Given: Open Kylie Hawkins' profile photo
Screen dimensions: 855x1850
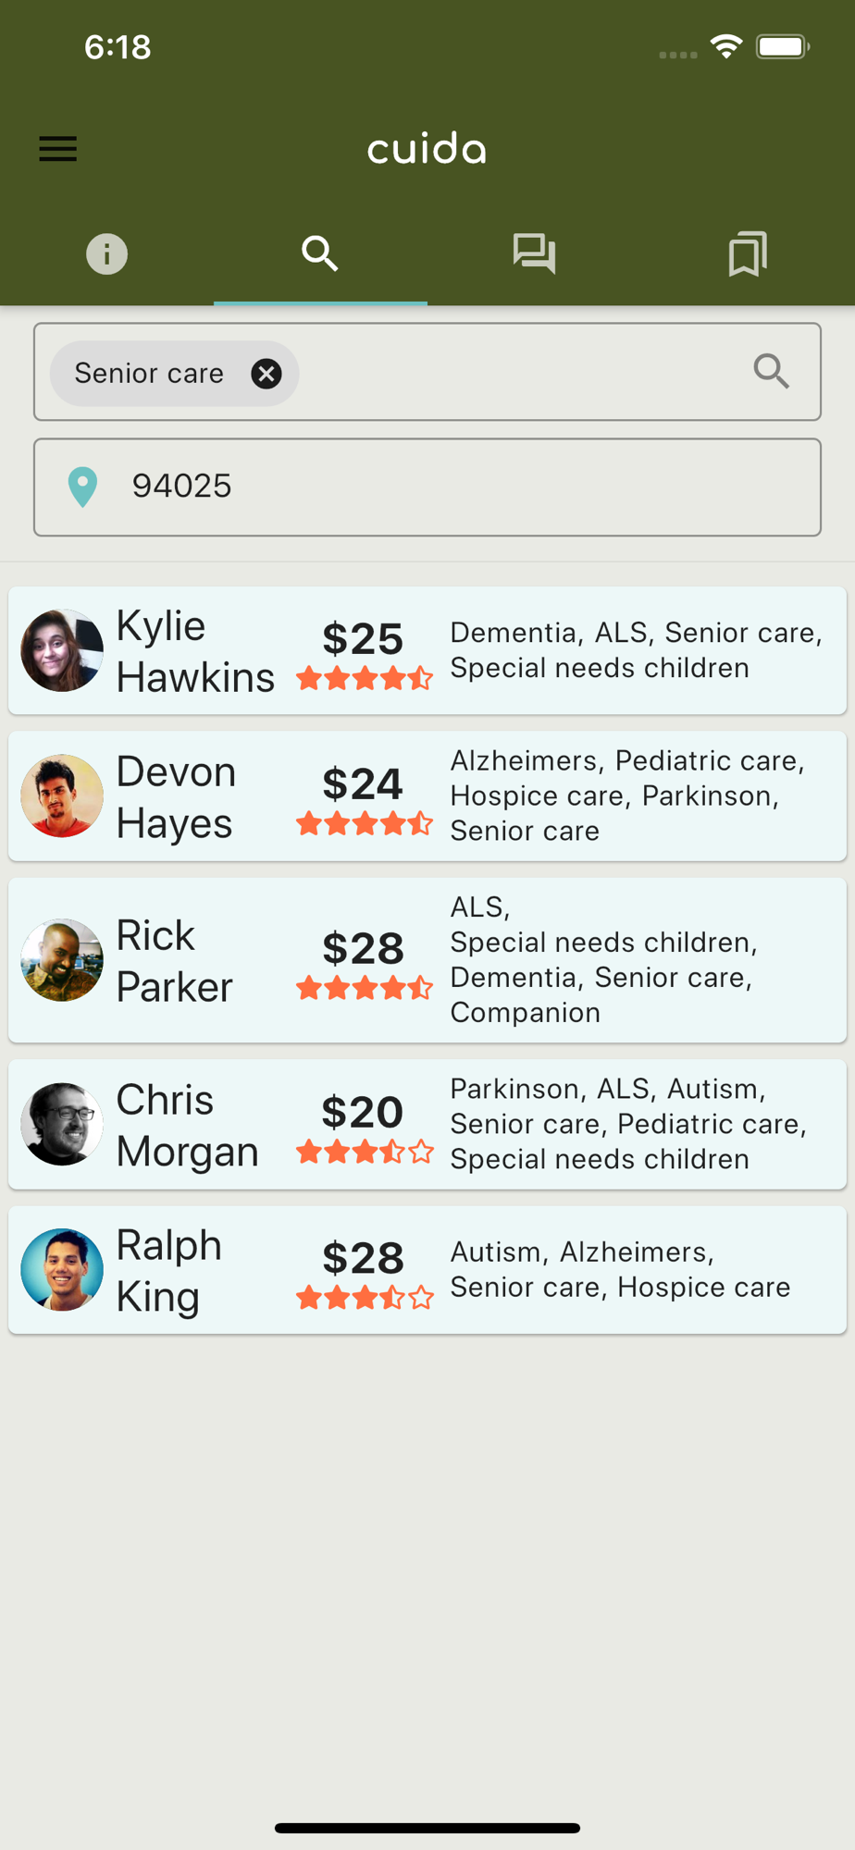Looking at the screenshot, I should tap(62, 650).
